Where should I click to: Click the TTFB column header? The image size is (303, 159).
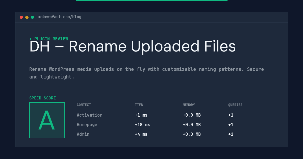[x=139, y=105]
